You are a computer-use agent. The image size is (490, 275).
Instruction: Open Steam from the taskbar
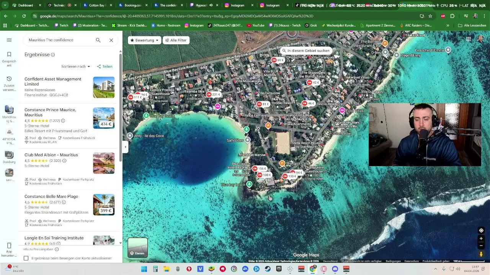pos(268,269)
